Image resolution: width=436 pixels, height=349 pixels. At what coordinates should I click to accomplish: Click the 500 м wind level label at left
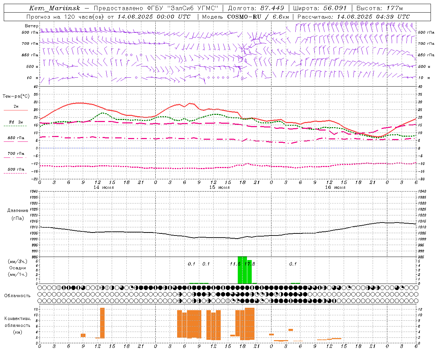tap(32, 66)
